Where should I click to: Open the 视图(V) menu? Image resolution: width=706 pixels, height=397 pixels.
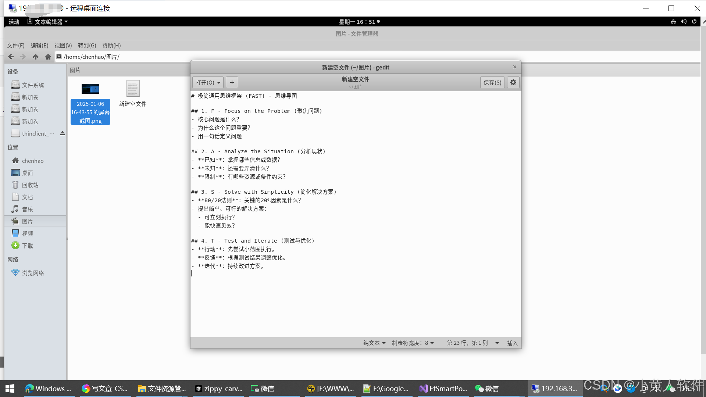[x=63, y=46]
